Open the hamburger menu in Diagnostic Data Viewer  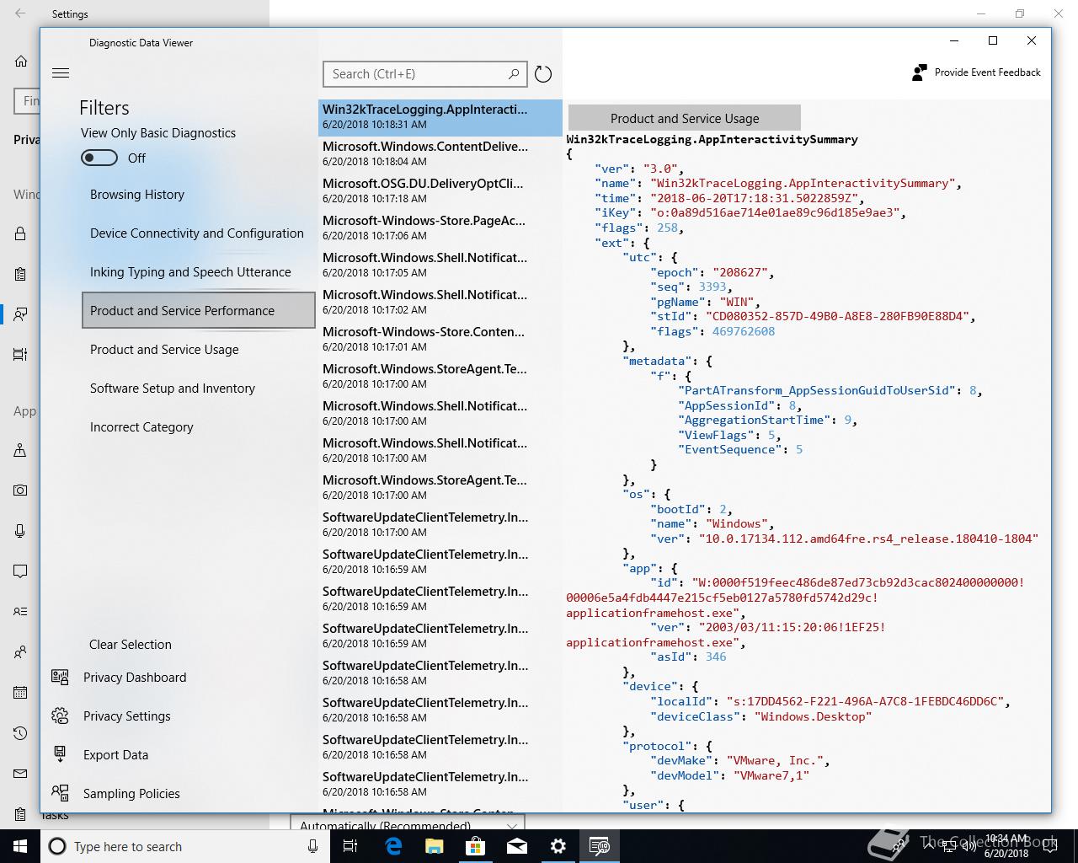coord(61,73)
